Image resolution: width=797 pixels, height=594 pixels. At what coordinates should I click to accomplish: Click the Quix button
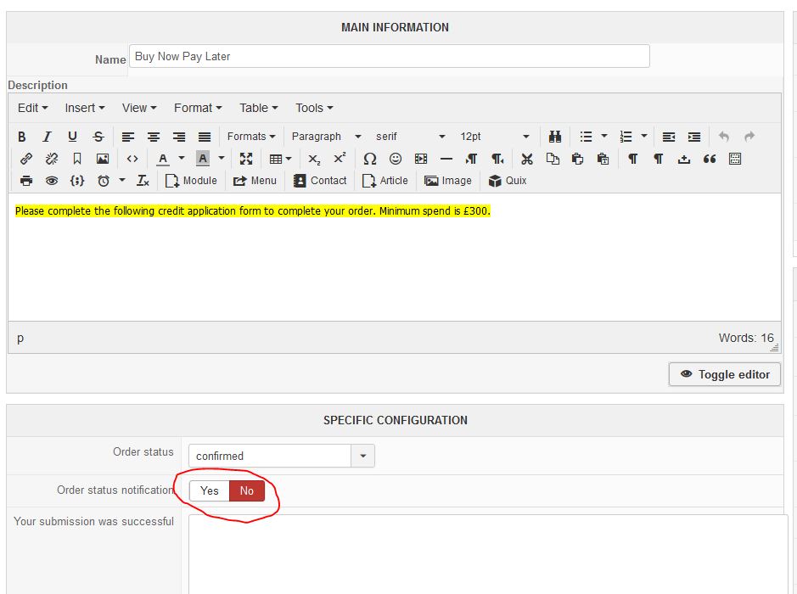coord(508,181)
